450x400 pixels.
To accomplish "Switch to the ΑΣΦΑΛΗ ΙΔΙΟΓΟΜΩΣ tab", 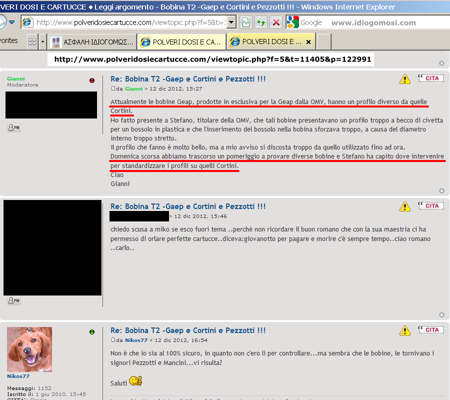I will (x=92, y=42).
